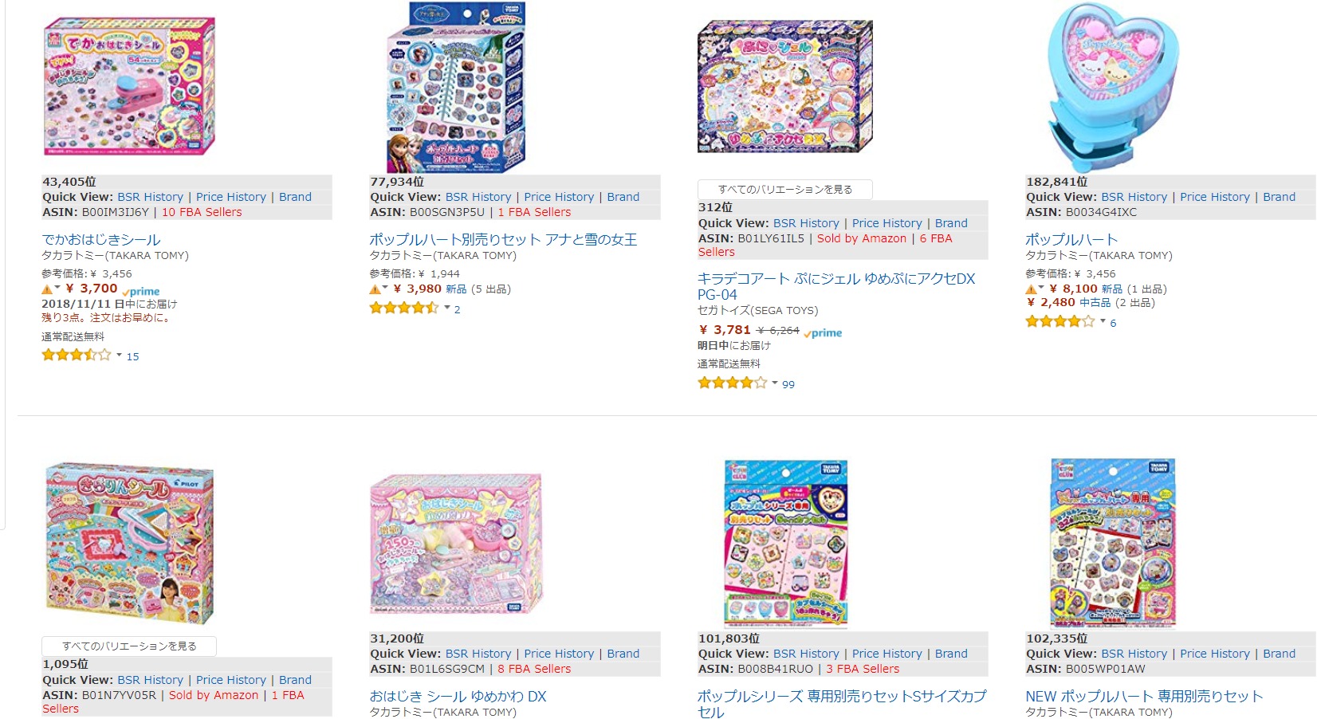1317x719 pixels.
Task: Click すべてのバリエーションを見る button above rank 312位
Action: click(785, 190)
